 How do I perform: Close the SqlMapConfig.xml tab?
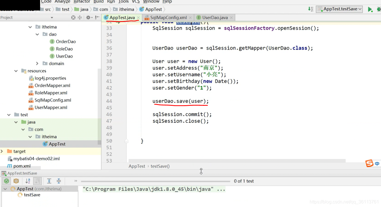[x=191, y=18]
